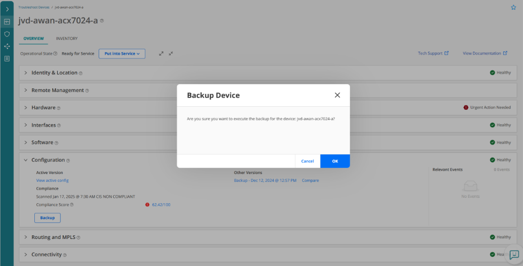Click the document list sidebar icon

pos(7,59)
